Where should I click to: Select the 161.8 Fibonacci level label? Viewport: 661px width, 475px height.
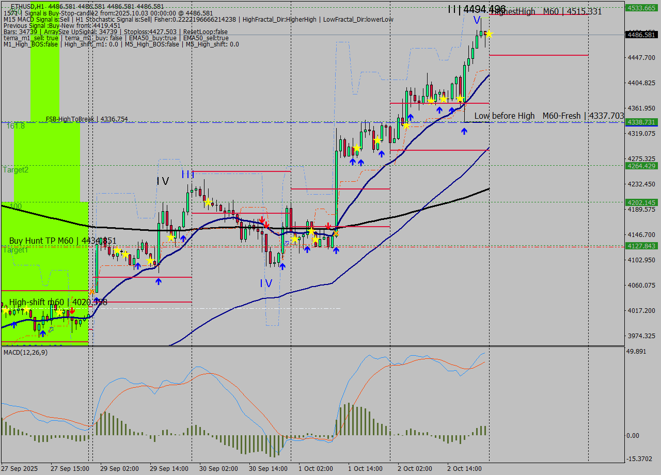[15, 126]
